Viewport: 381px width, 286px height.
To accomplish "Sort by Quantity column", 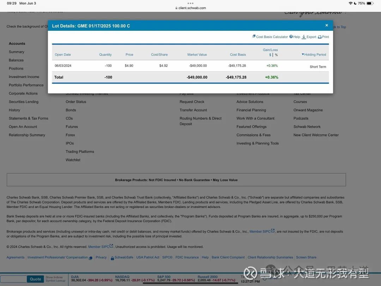I will (105, 54).
